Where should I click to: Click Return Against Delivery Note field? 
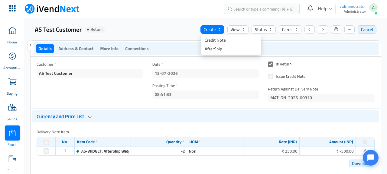pyautogui.click(x=321, y=98)
